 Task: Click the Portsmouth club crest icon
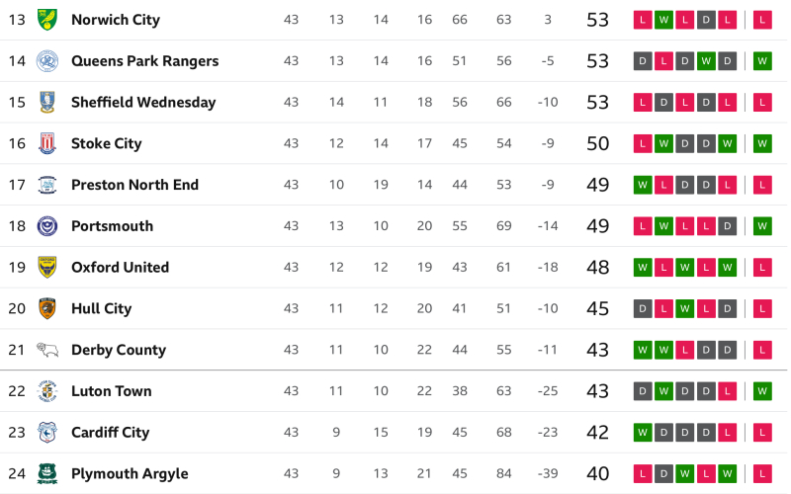click(x=46, y=226)
